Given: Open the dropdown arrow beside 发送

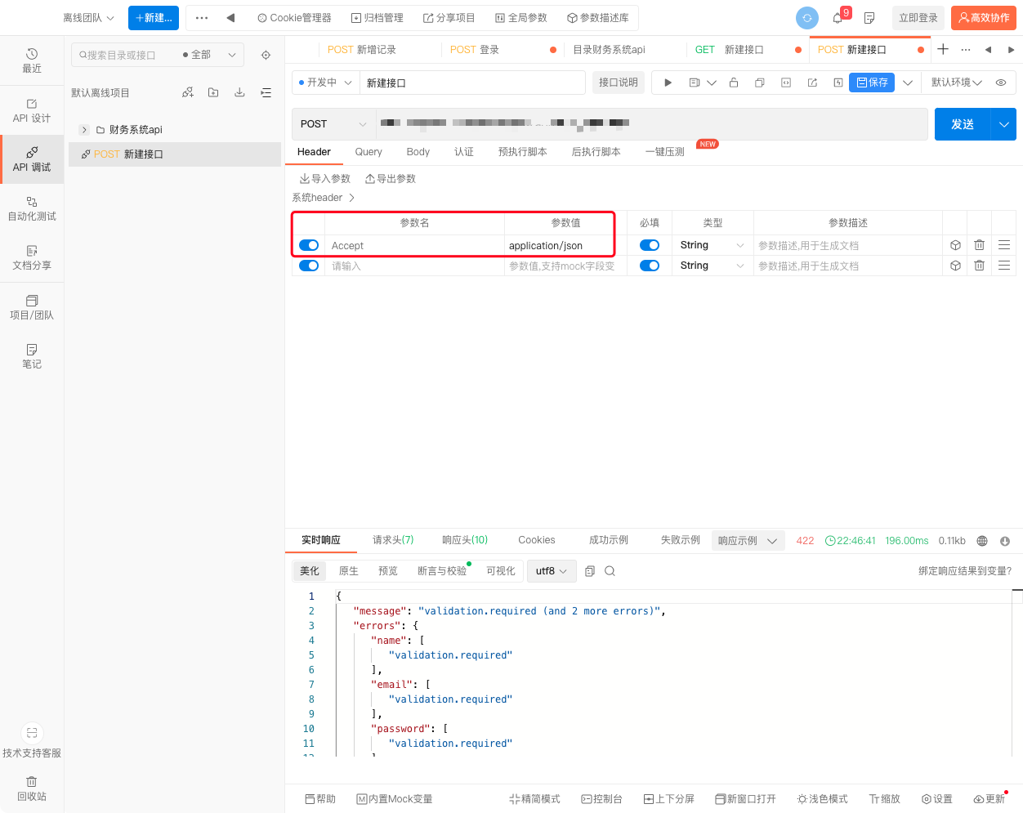Looking at the screenshot, I should point(1003,124).
